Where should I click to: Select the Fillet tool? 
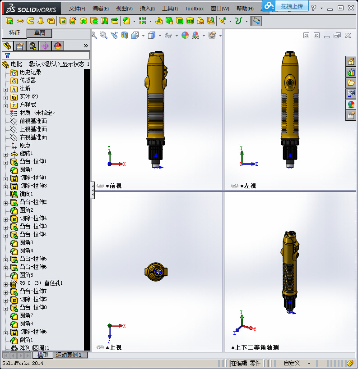click(127, 21)
